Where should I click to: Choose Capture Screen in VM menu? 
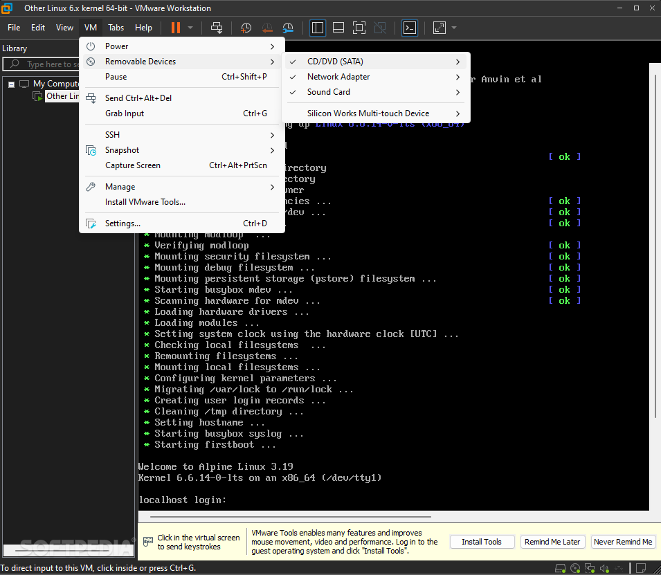coord(182,165)
